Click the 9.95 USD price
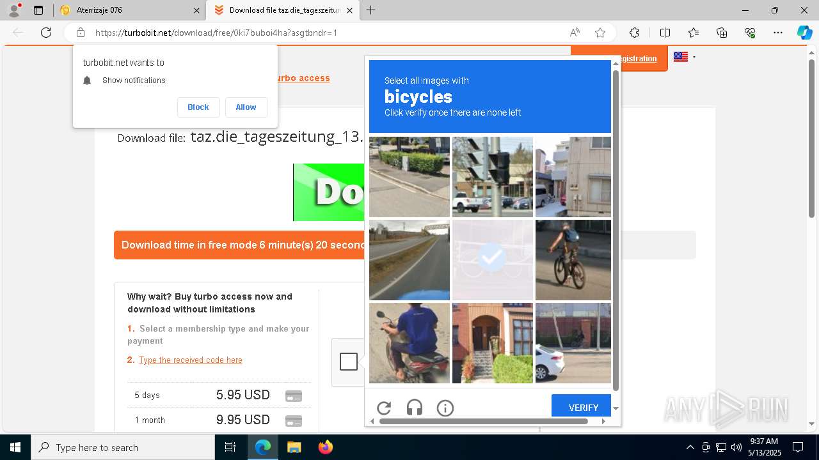 (x=243, y=420)
